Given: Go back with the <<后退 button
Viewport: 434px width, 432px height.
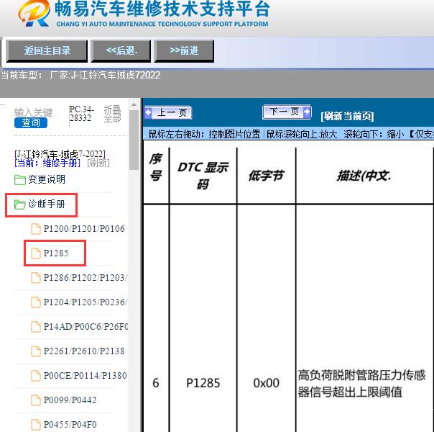Looking at the screenshot, I should click(121, 50).
